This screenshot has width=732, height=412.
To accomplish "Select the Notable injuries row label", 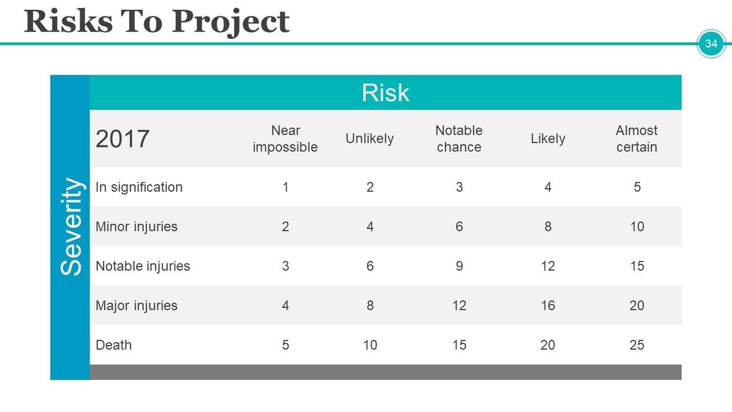I will click(143, 266).
